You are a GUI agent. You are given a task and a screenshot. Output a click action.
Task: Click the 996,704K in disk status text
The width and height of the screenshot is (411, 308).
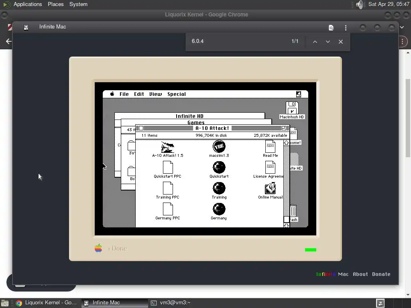[x=211, y=136]
